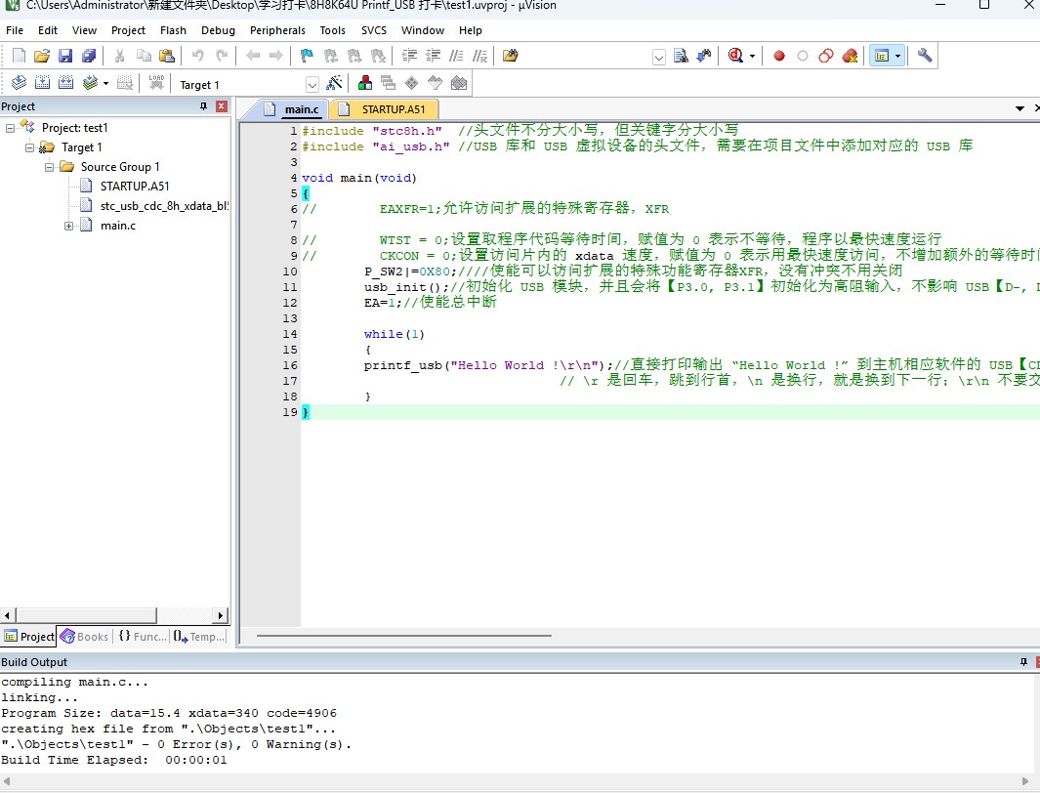Image resolution: width=1040 pixels, height=793 pixels.
Task: Download code to flash with LOAD icon
Action: (x=156, y=83)
